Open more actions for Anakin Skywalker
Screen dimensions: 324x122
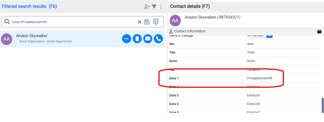click(126, 39)
